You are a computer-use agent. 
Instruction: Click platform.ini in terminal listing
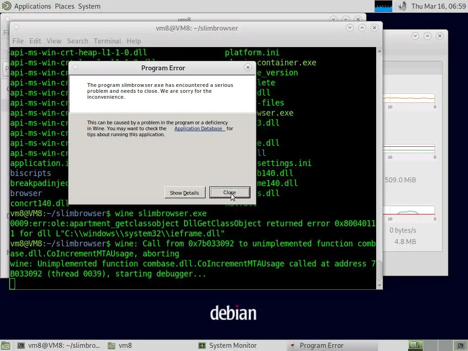click(x=252, y=53)
